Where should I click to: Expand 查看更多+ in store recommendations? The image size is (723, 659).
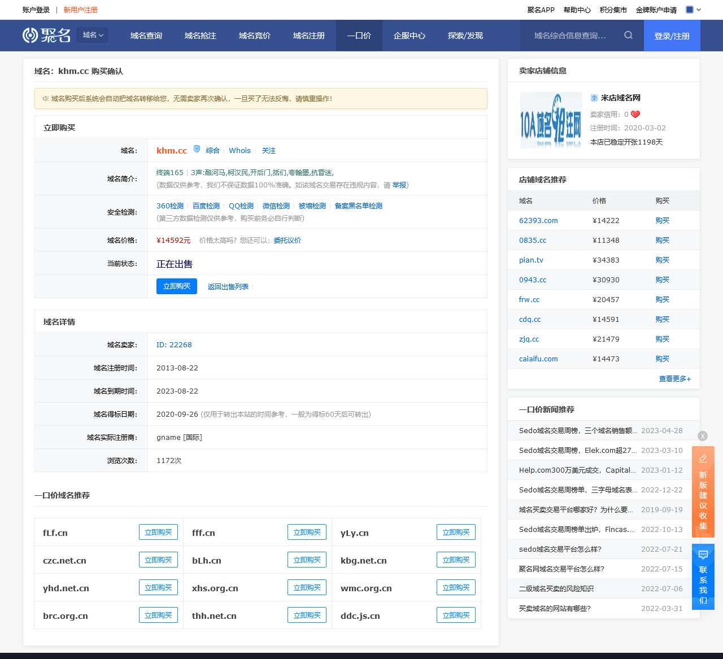674,379
